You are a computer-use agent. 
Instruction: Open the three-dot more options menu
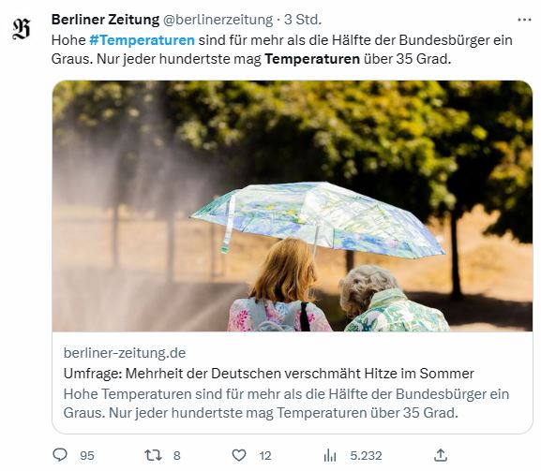pos(524,20)
